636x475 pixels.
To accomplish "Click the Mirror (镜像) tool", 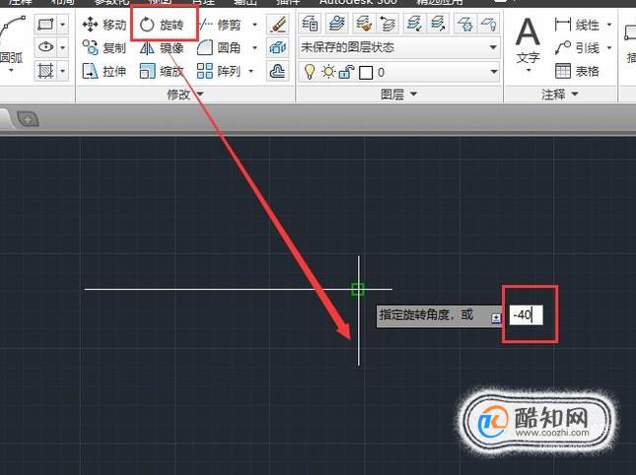I will coord(162,48).
